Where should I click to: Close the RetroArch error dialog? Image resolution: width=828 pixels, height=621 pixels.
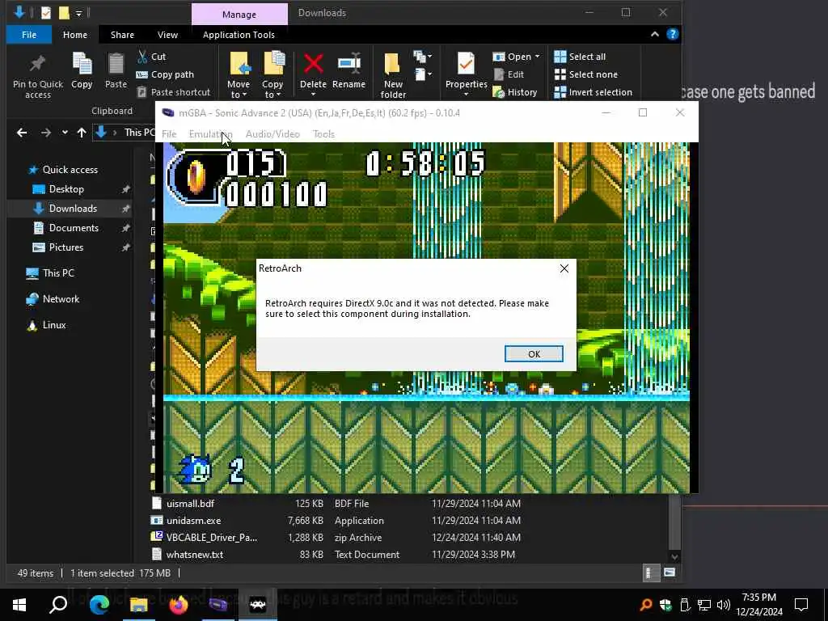(564, 268)
